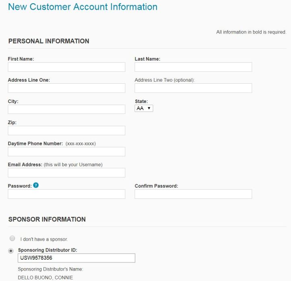Select the Sponsoring Distributor ID radio button
Viewport: 291px width, 281px height.
(11, 250)
